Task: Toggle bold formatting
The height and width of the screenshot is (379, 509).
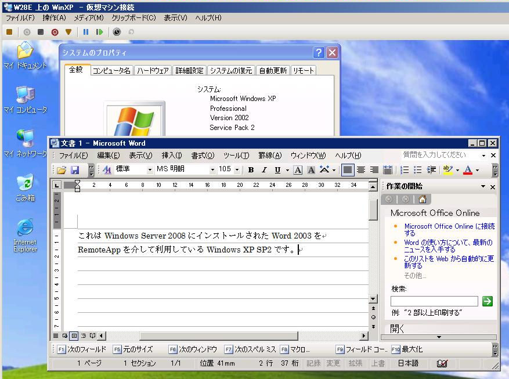Action: click(x=251, y=169)
